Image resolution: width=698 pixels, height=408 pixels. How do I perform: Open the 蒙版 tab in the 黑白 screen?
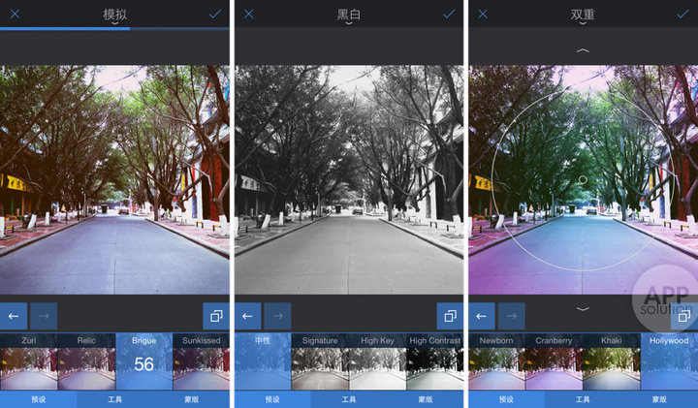[x=426, y=399]
